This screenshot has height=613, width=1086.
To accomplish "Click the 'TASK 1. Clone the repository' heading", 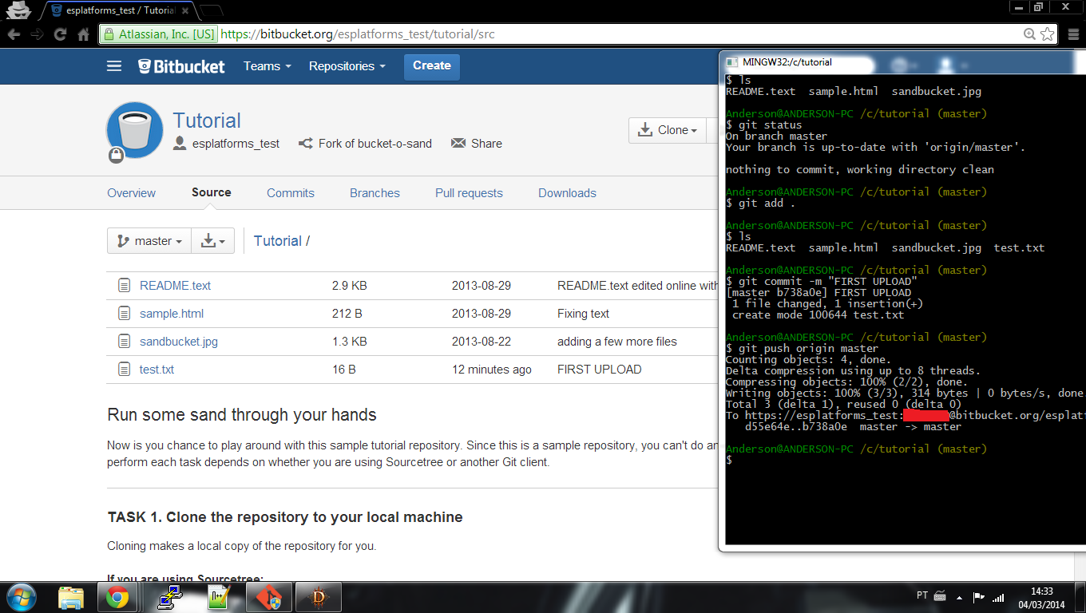I will pyautogui.click(x=285, y=517).
